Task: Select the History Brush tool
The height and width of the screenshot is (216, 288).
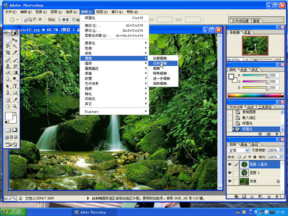Action: 15,66
